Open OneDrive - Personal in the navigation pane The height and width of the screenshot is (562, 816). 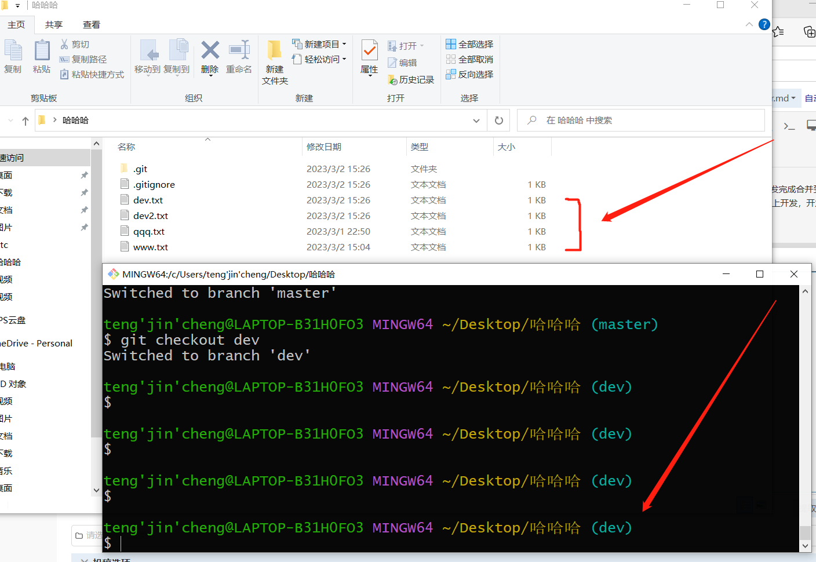37,343
